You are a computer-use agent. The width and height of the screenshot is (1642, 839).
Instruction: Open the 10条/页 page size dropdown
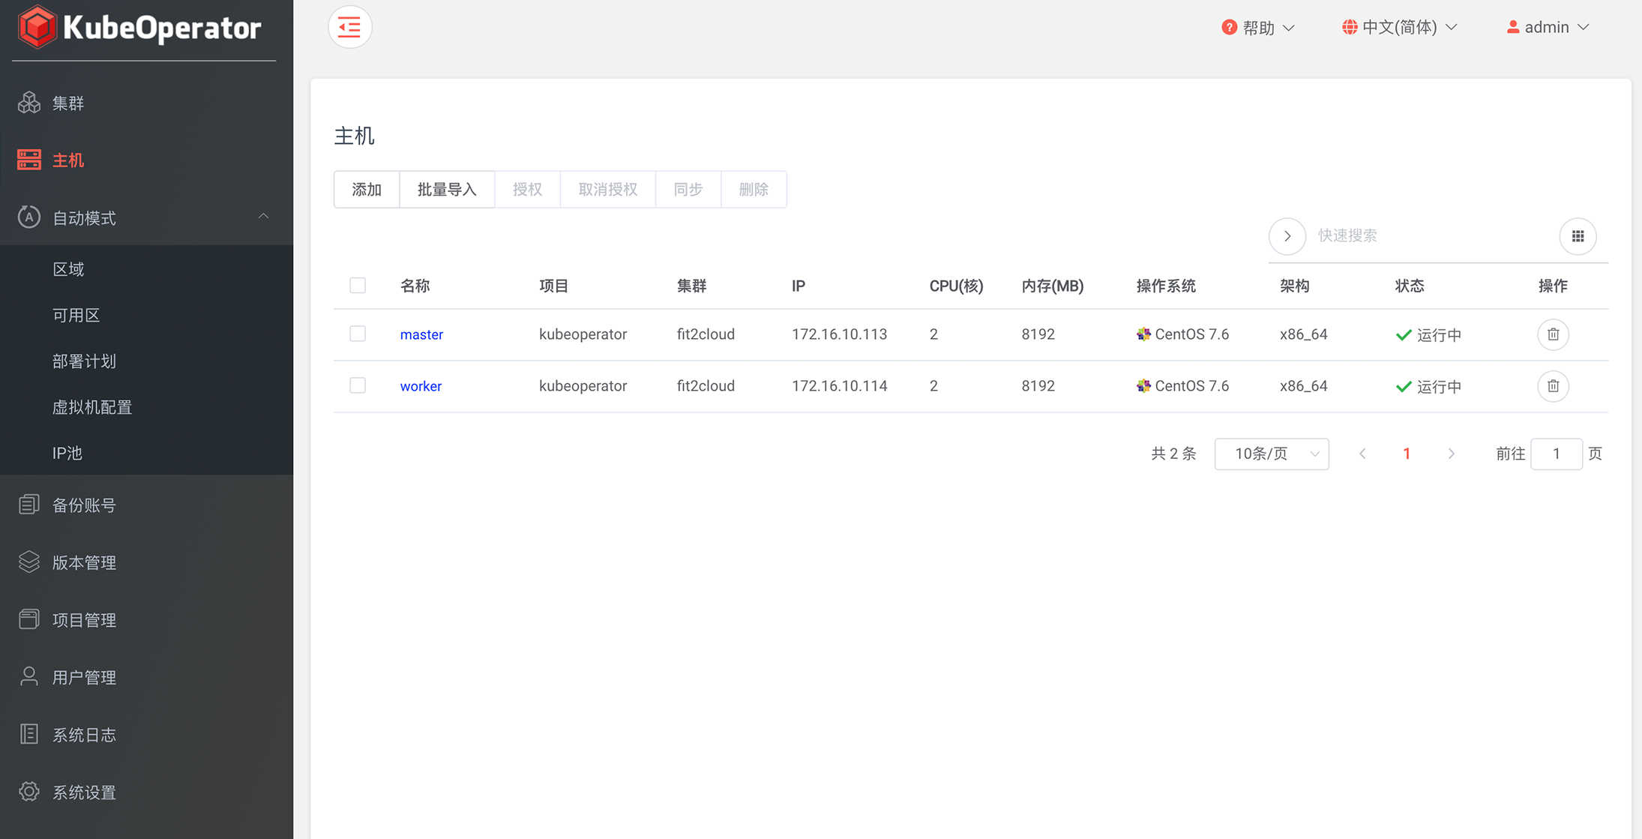pos(1271,454)
